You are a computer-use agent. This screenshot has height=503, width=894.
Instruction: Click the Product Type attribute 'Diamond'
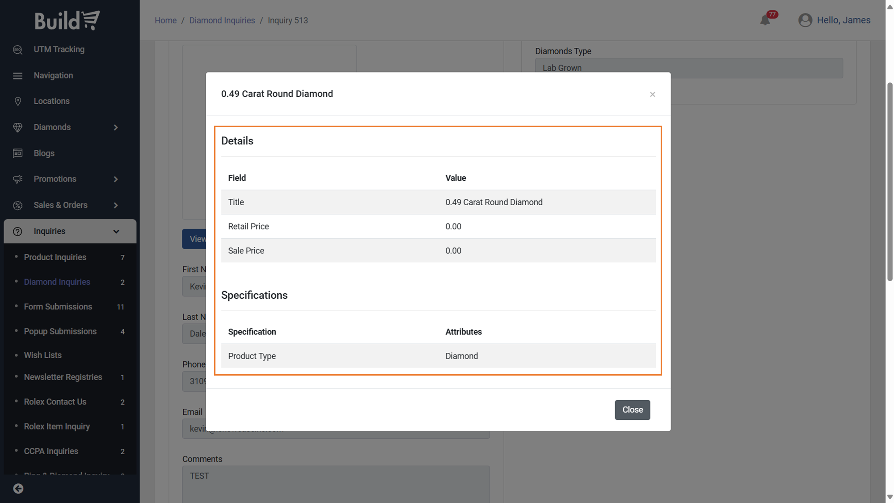461,356
